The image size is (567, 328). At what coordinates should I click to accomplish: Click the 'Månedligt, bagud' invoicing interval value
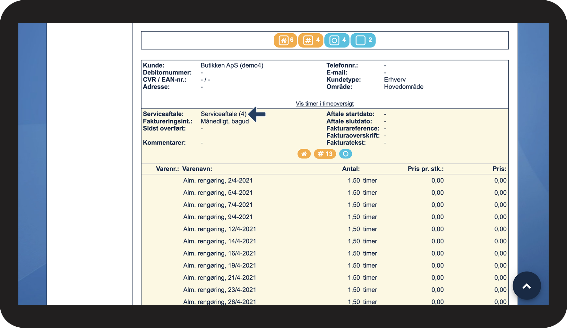coord(225,121)
